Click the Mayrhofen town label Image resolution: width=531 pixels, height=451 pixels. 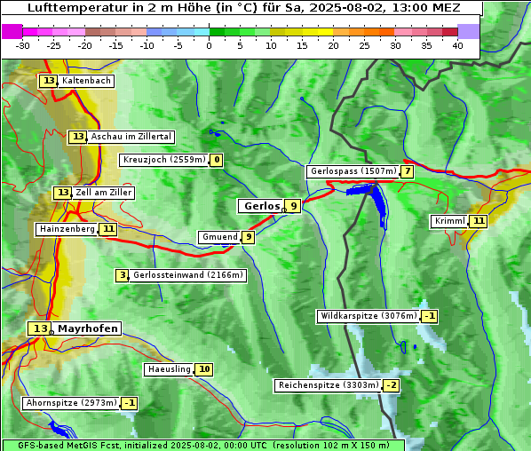tap(87, 328)
